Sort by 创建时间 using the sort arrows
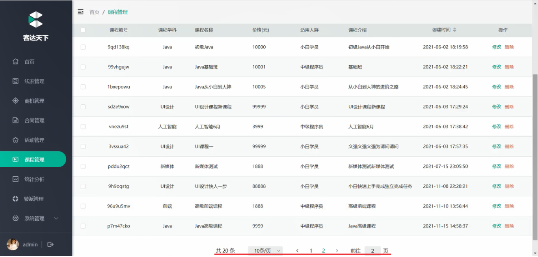This screenshot has height=257, width=538. click(x=454, y=30)
